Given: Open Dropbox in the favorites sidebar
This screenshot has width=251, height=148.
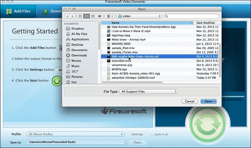Looking at the screenshot, I should pyautogui.click(x=77, y=29).
